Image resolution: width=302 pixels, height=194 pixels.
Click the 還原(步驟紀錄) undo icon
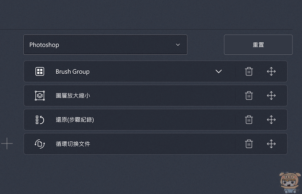coord(40,120)
